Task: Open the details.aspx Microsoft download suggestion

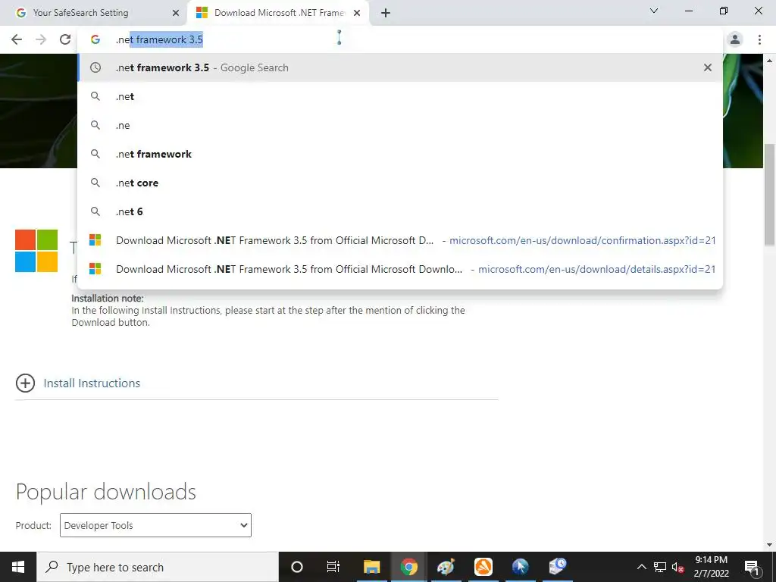Action: [400, 269]
